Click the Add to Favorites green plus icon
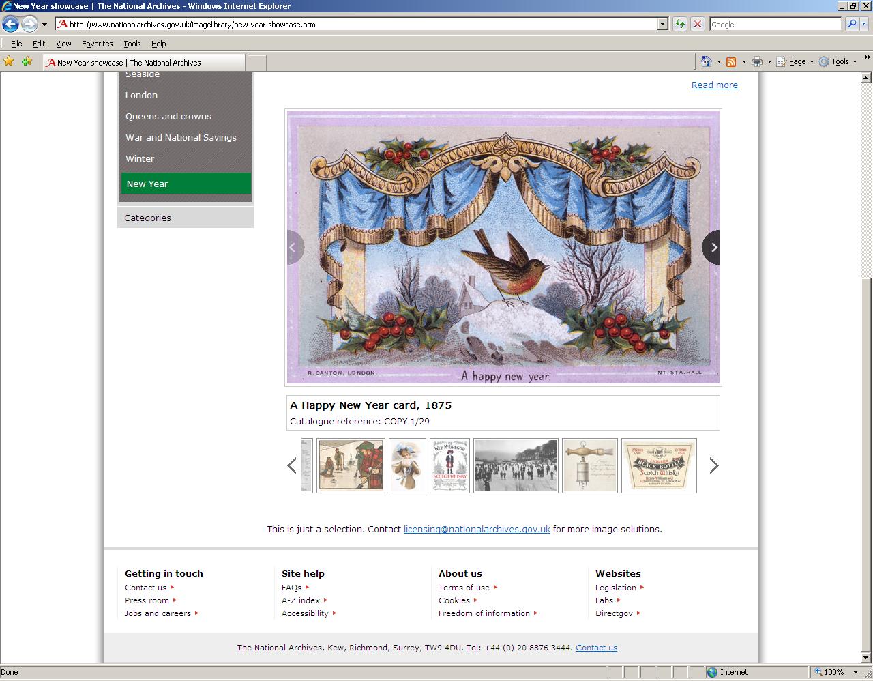Screen dimensions: 873x681 [26, 61]
